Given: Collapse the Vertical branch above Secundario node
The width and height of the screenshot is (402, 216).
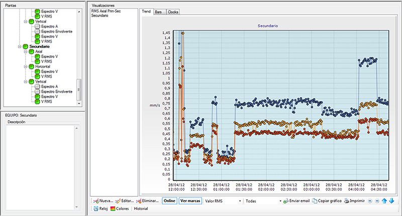Looking at the screenshot, I should [26, 22].
